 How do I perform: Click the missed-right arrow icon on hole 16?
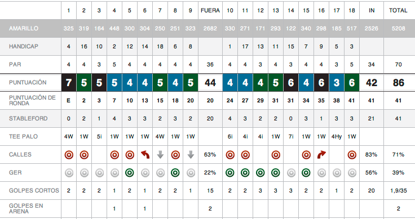321,155
